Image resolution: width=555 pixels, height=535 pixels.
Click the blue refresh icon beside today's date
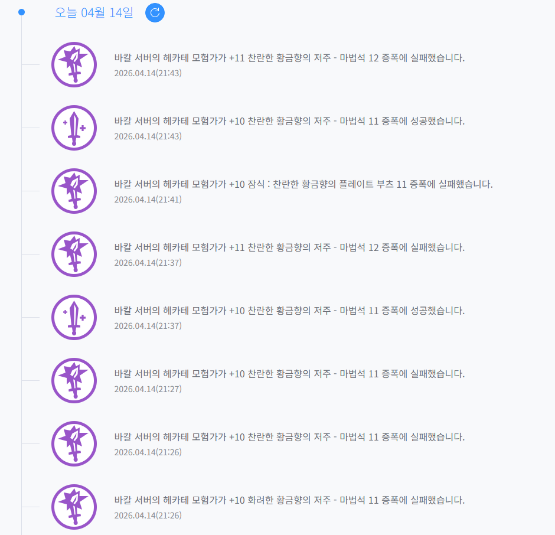click(x=155, y=12)
